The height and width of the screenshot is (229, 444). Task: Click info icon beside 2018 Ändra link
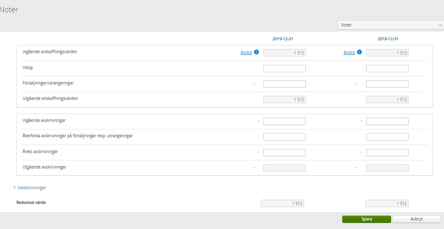[359, 52]
